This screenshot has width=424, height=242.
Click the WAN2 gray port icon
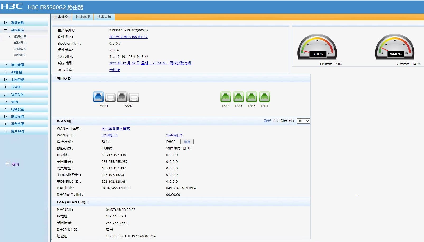click(x=122, y=97)
